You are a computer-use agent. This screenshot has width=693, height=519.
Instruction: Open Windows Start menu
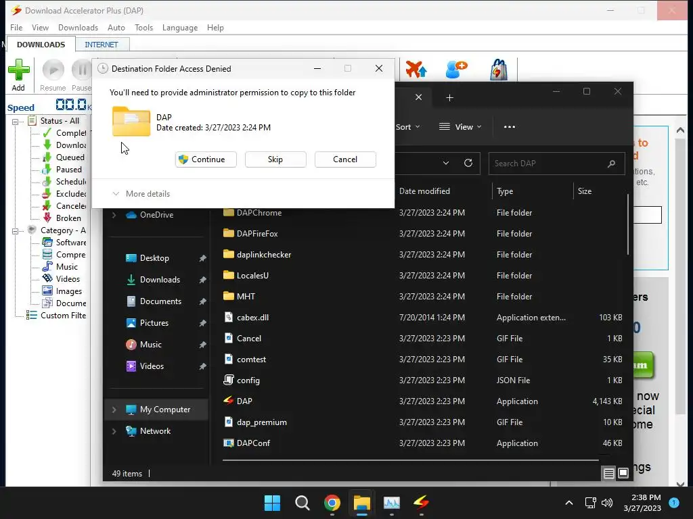(272, 503)
